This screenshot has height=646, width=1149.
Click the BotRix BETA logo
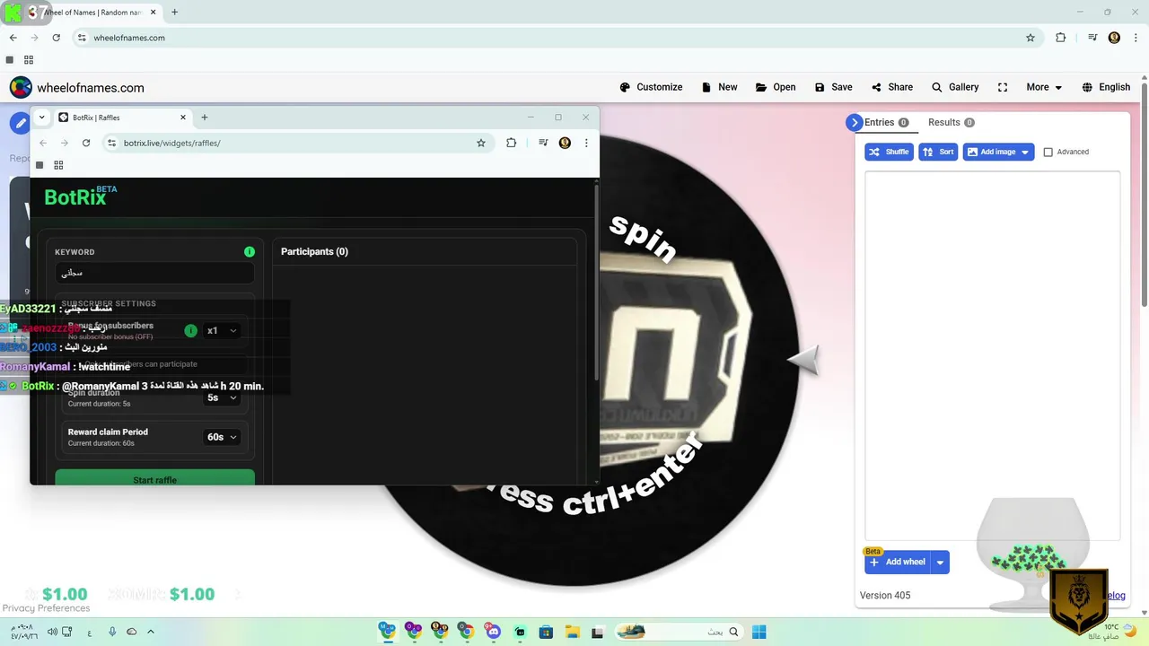(80, 196)
